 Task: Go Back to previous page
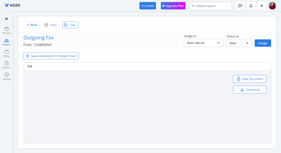tap(32, 25)
